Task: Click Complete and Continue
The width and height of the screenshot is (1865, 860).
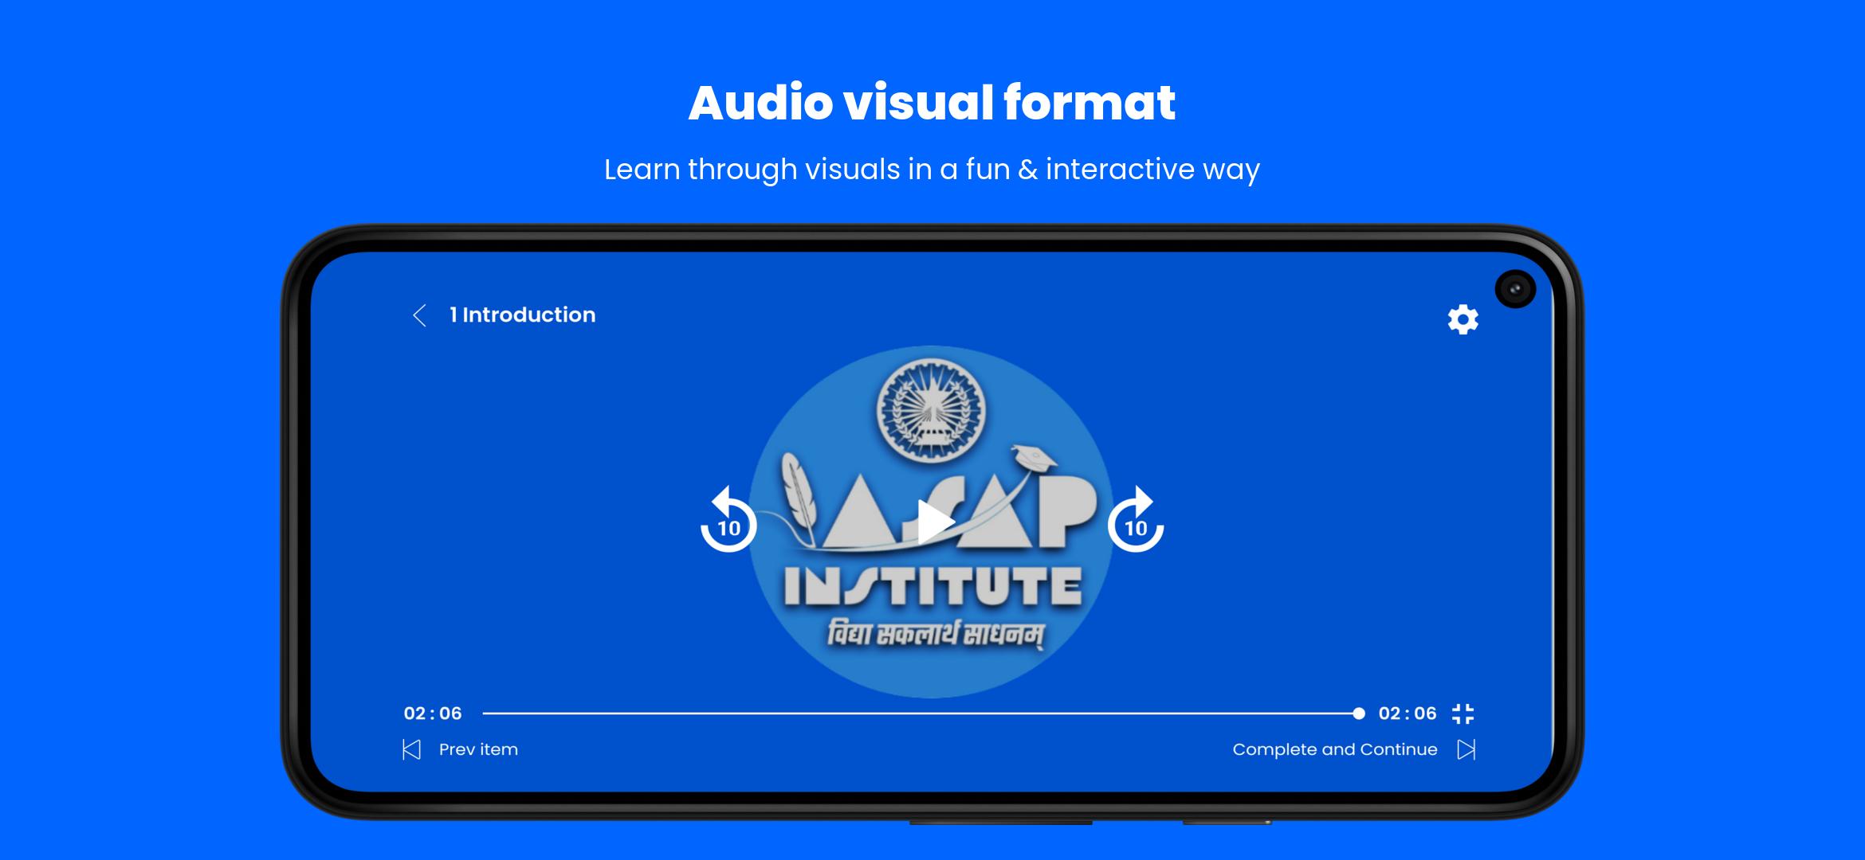Action: 1335,749
